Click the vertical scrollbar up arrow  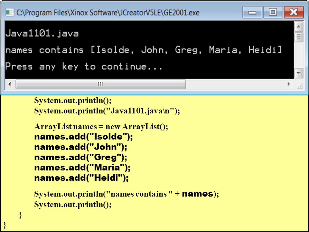tap(299, 27)
